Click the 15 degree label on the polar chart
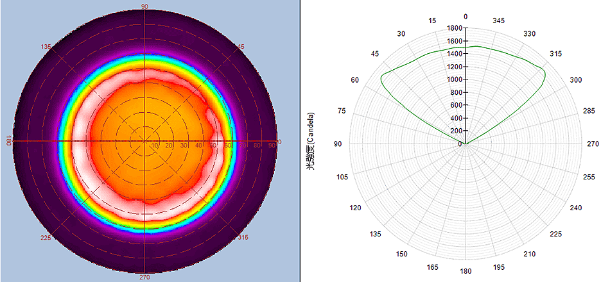 [x=432, y=21]
